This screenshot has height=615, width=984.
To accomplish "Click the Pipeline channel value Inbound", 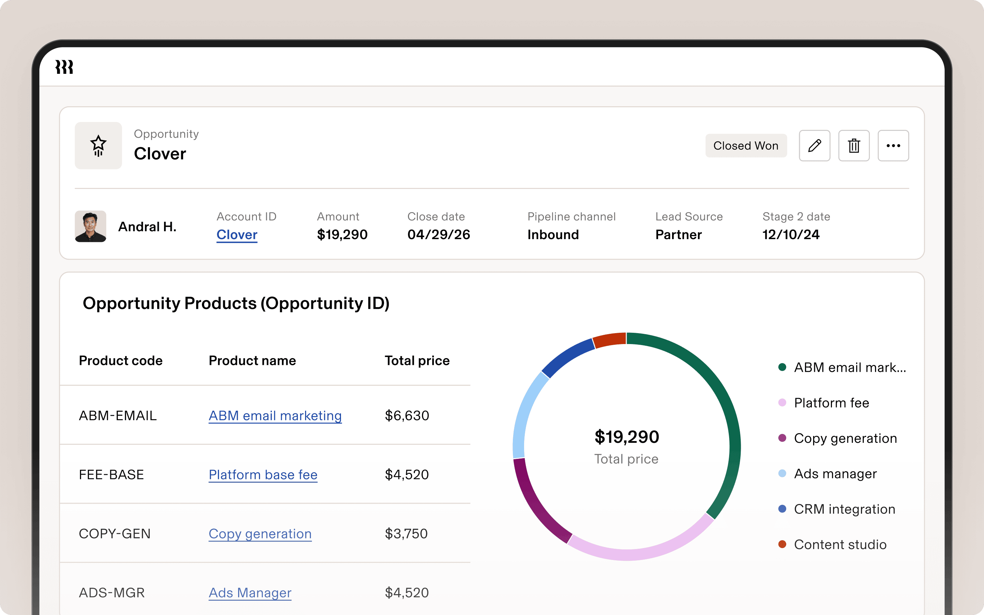I will point(553,235).
